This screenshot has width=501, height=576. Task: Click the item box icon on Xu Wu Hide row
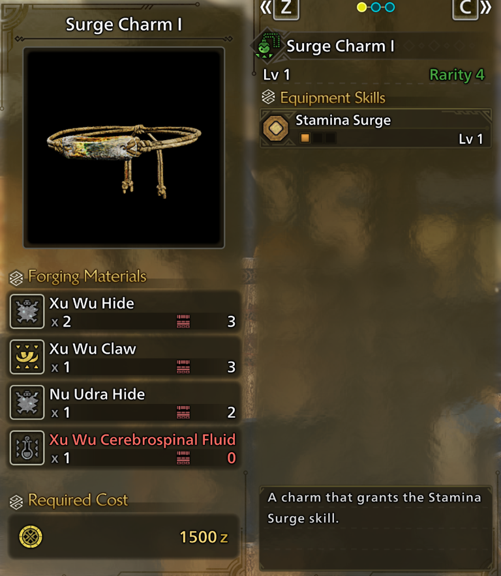tap(183, 321)
